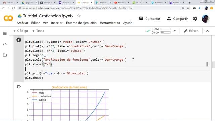Click the plt.xlabel("x") code line
The image size is (215, 121).
point(39,64)
